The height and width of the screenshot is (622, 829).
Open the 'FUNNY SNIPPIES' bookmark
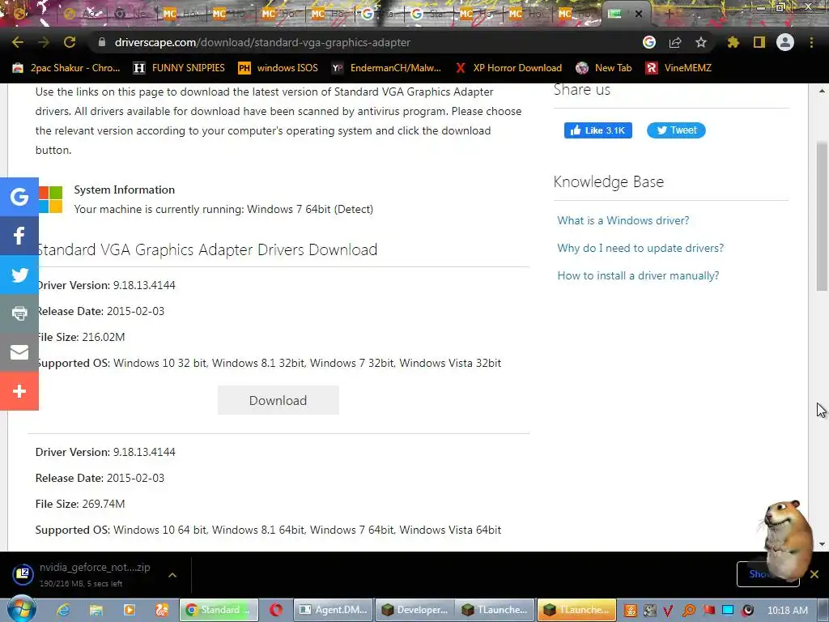(x=180, y=68)
